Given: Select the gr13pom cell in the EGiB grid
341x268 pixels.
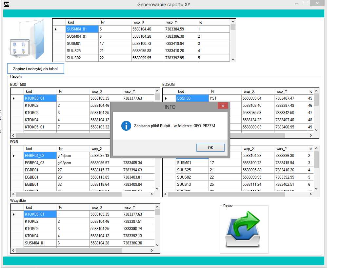Looking at the screenshot, I should [73, 163].
